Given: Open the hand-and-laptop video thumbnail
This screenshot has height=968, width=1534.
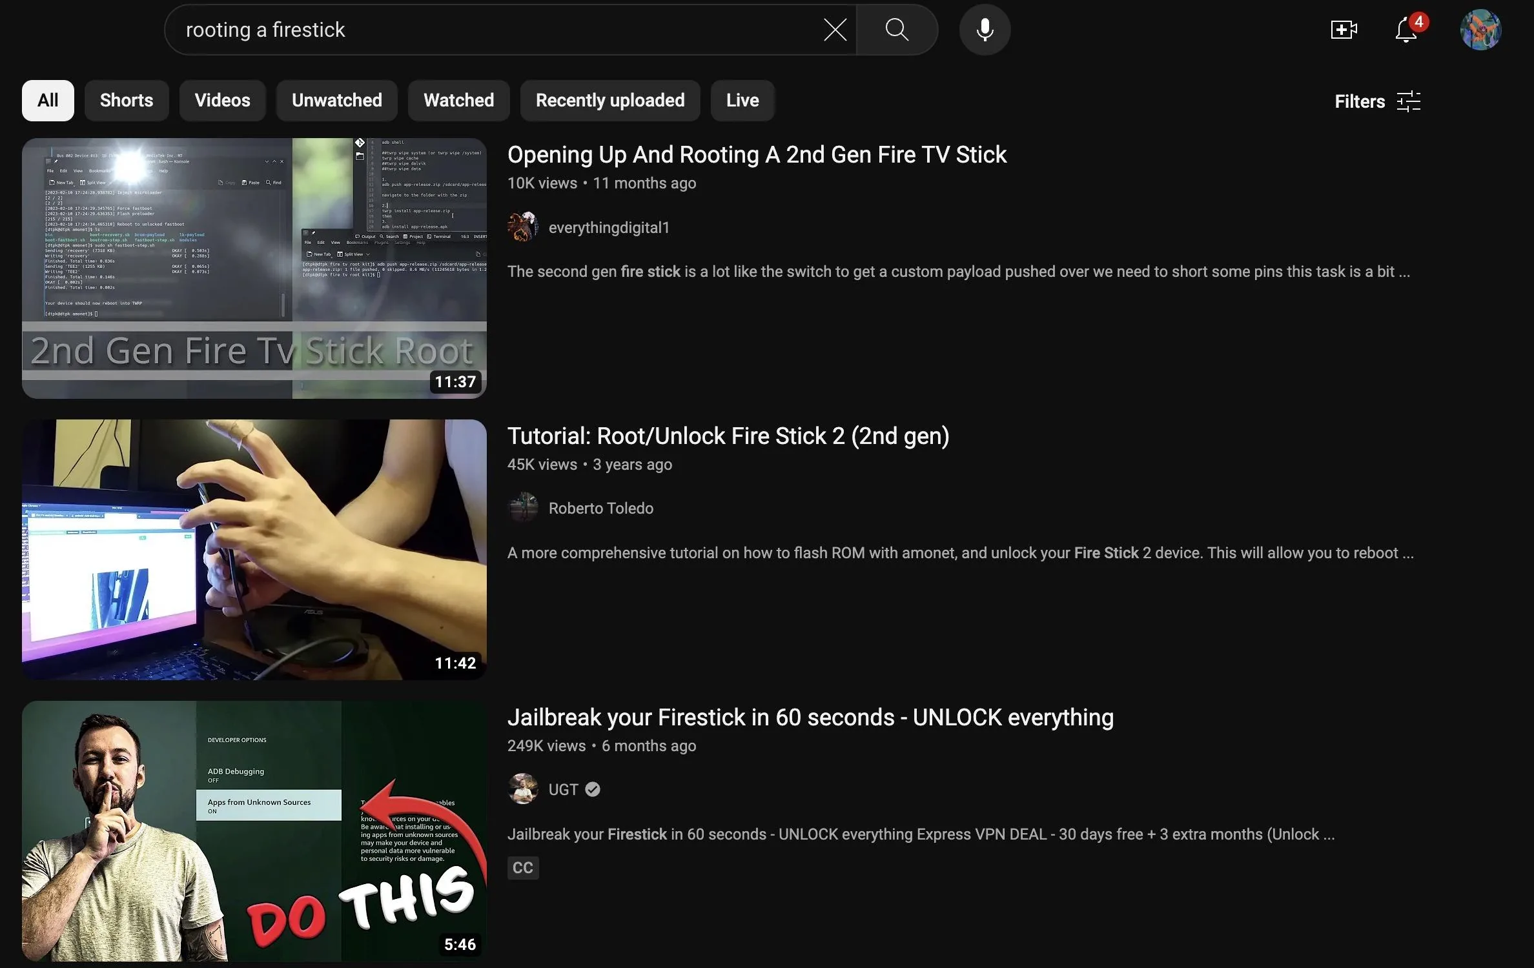Looking at the screenshot, I should click(x=254, y=549).
